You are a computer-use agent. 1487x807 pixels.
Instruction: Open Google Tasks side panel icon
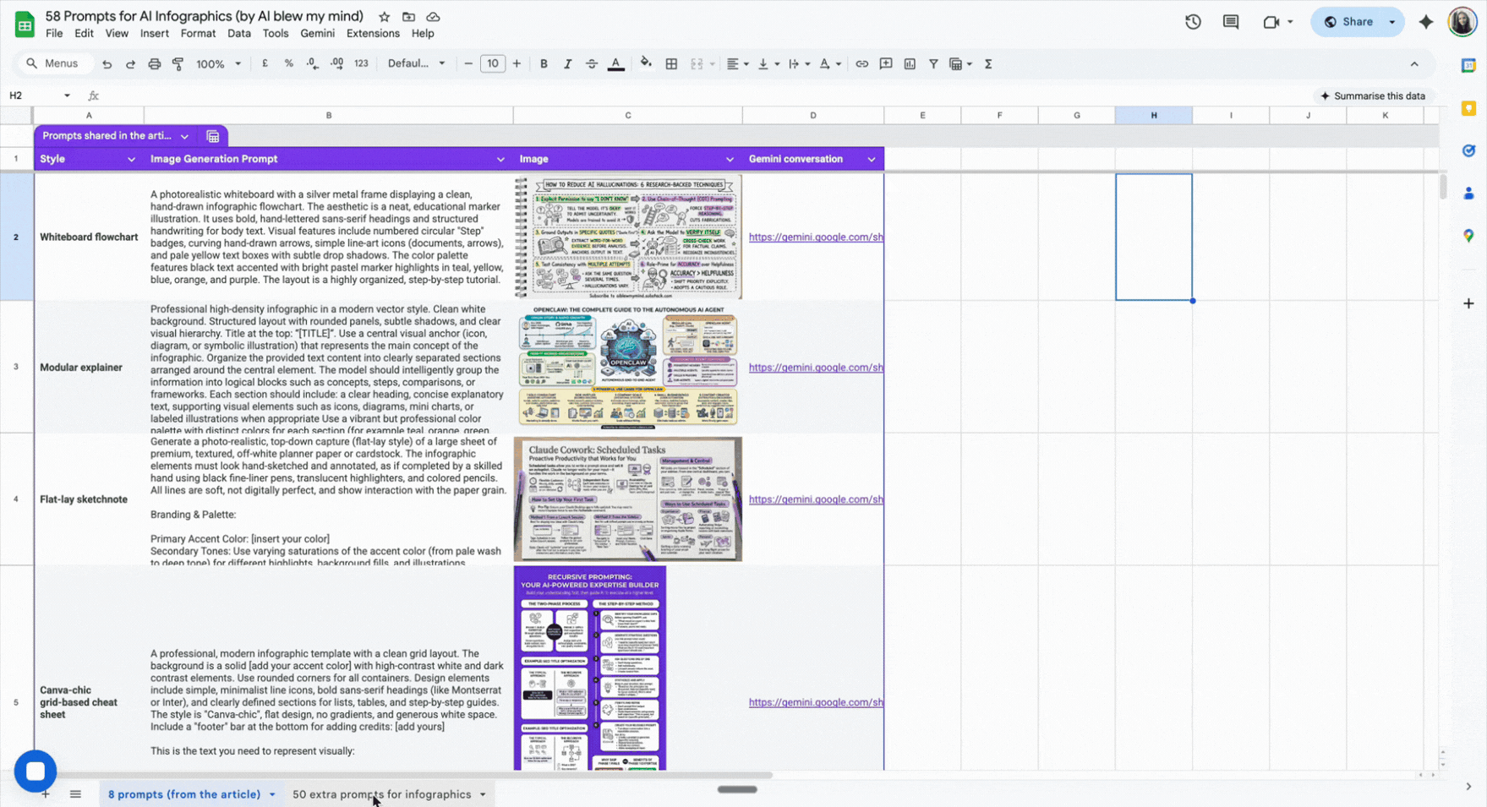[x=1468, y=150]
